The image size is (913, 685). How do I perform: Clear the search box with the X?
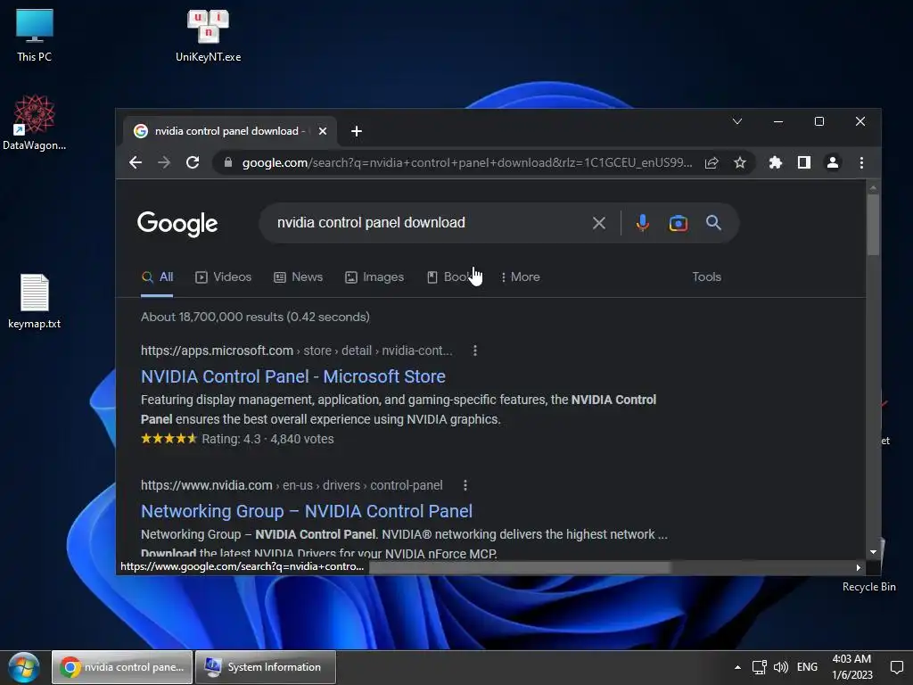pos(598,222)
